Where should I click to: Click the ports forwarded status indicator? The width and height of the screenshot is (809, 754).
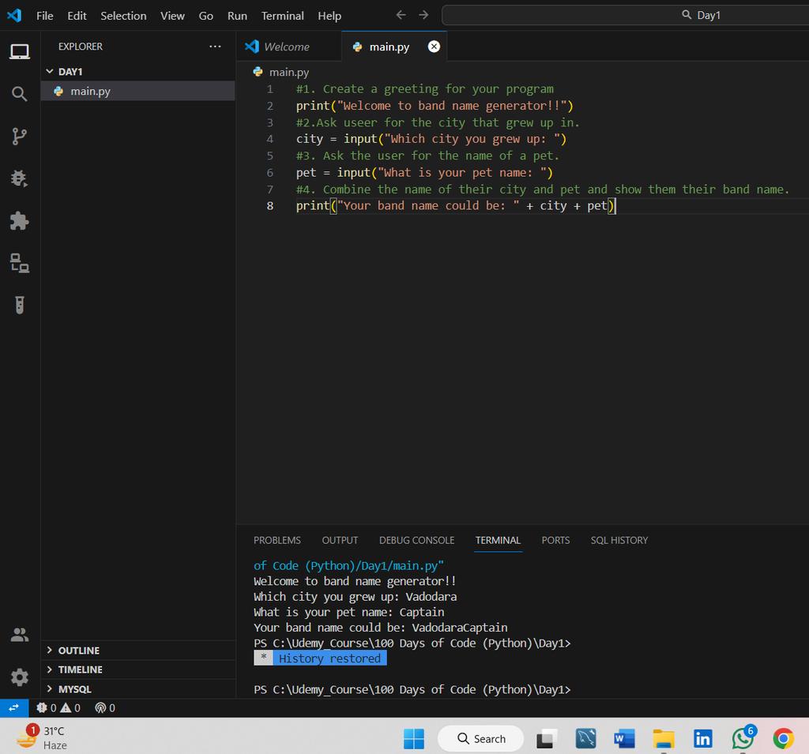pyautogui.click(x=105, y=708)
